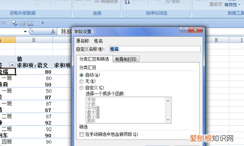Click the question mark help button in 字段设置 dialog
This screenshot has width=244, height=146.
pyautogui.click(x=183, y=30)
